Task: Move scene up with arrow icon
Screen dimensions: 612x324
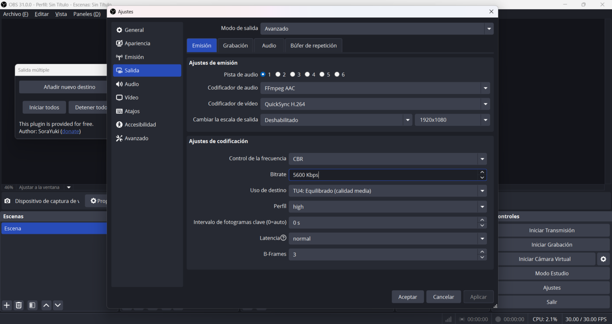Action: coord(46,305)
